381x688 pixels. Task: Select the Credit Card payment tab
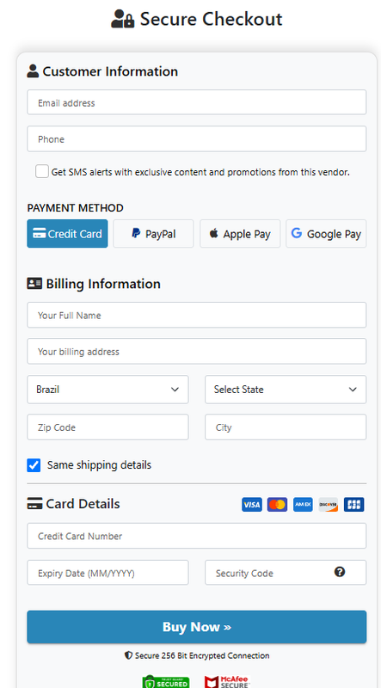67,233
